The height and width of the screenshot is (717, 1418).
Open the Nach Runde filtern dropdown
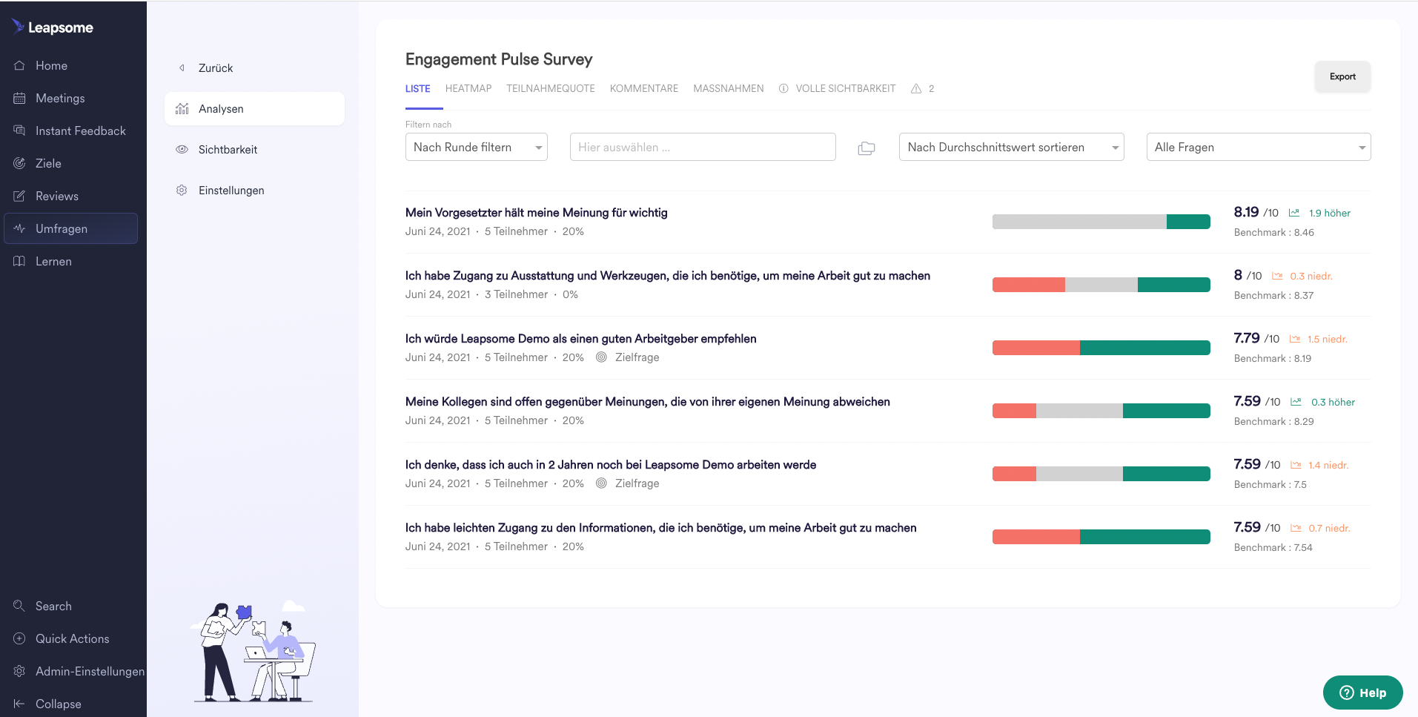476,147
